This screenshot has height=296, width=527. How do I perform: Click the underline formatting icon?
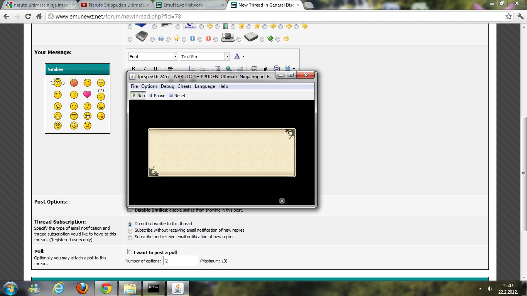click(155, 69)
